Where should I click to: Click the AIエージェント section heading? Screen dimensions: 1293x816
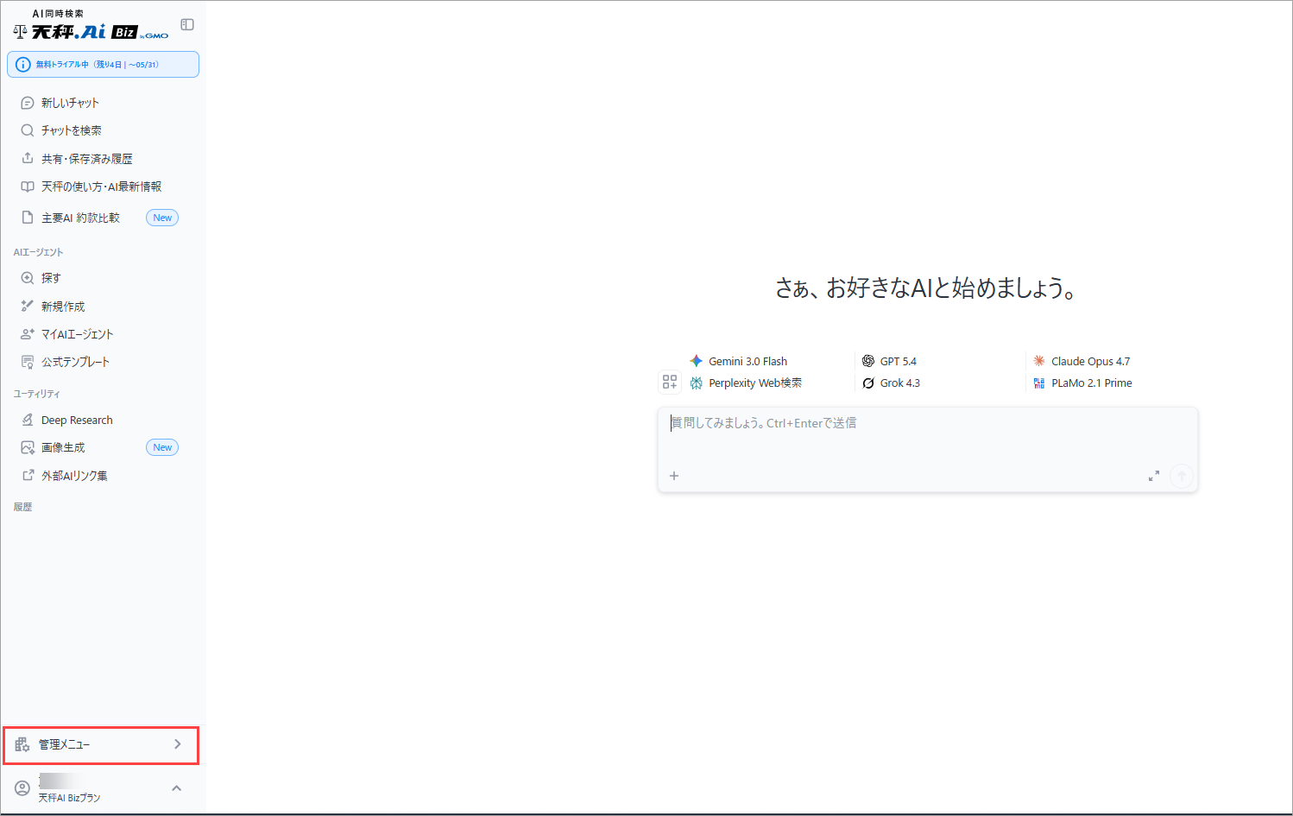pos(38,252)
